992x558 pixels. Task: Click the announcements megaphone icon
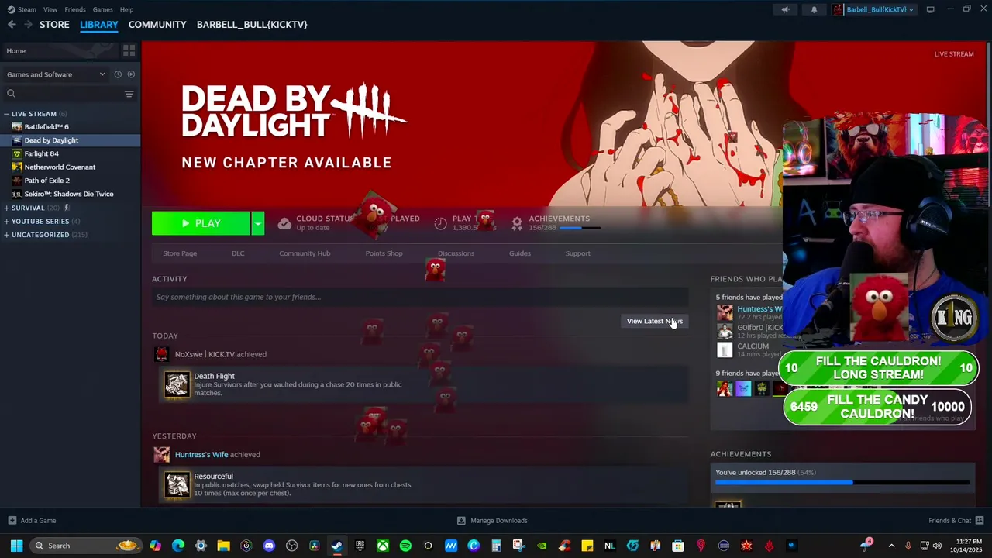[785, 9]
